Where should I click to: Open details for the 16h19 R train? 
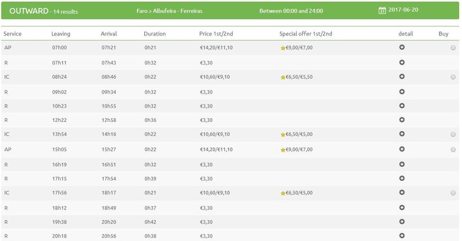(402, 163)
